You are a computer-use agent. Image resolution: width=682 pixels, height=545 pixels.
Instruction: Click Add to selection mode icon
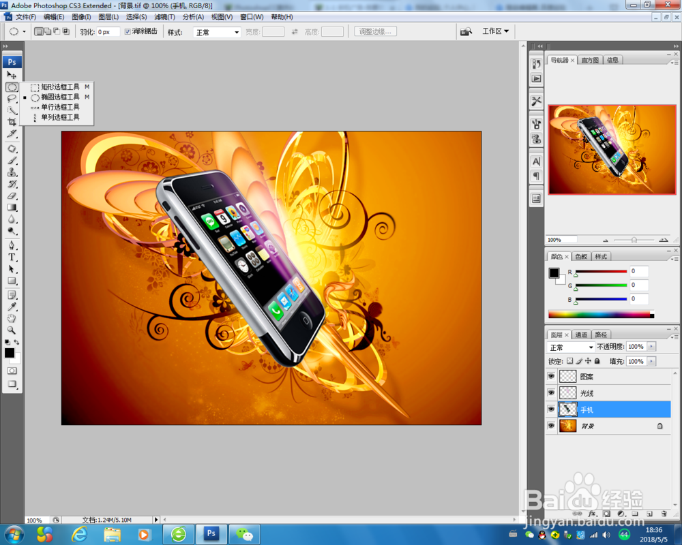tap(48, 31)
